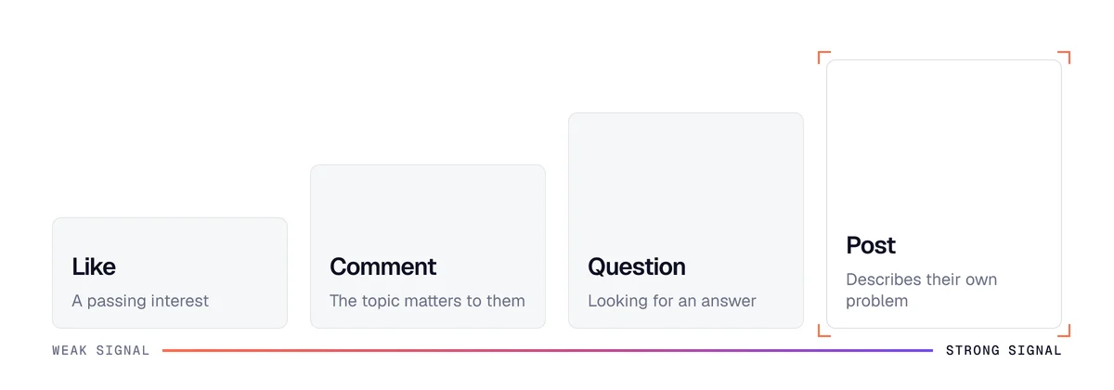This screenshot has width=1114, height=390.
Task: Click the purple end of signal gradient line
Action: click(926, 351)
